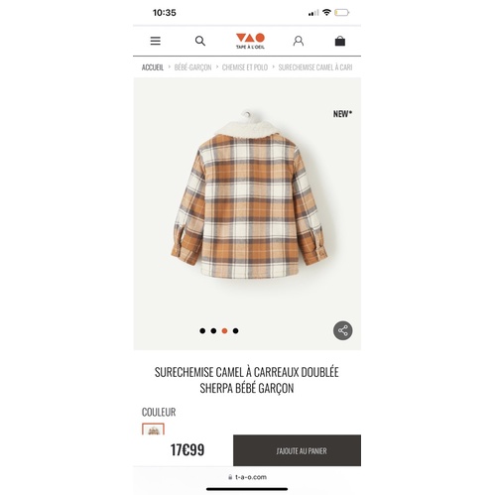Tap the plaid overshirt product photo
The width and height of the screenshot is (495, 495).
click(x=249, y=195)
